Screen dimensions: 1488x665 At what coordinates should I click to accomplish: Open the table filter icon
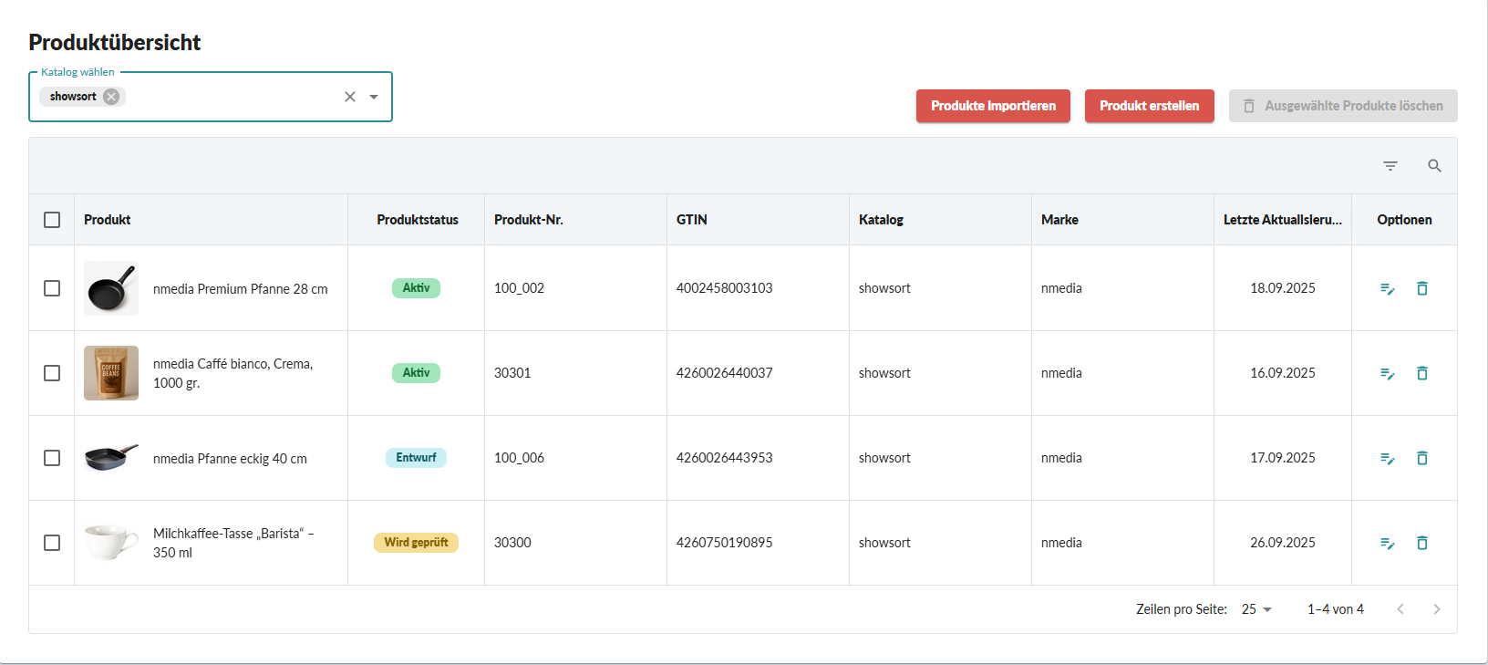[x=1390, y=166]
